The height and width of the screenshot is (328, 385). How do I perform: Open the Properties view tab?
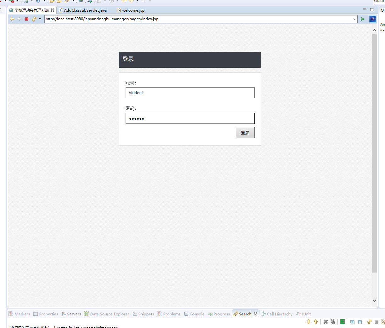point(46,314)
